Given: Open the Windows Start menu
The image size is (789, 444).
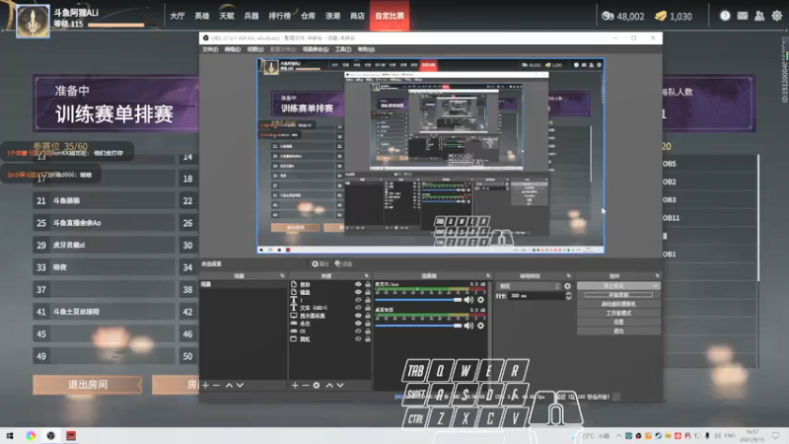Looking at the screenshot, I should (x=10, y=435).
